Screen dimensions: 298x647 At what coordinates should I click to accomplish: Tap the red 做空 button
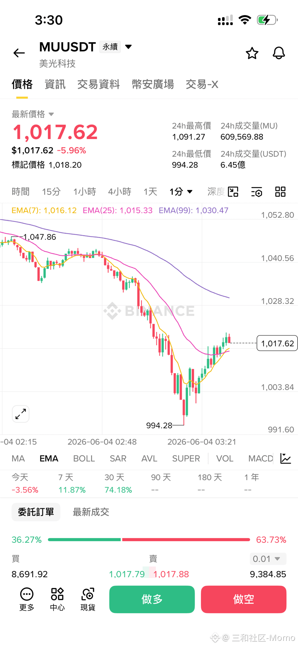[244, 599]
